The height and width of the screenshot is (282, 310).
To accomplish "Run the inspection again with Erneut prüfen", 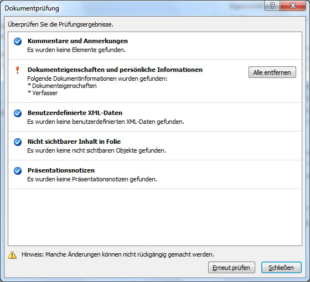I will click(231, 268).
